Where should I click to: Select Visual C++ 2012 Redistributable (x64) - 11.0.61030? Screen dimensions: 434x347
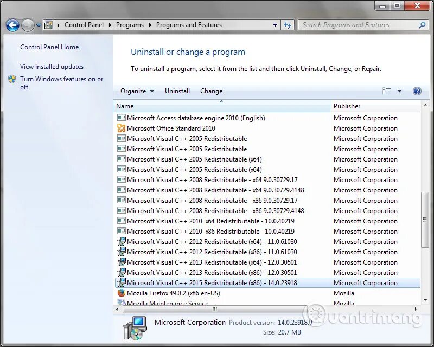point(212,242)
